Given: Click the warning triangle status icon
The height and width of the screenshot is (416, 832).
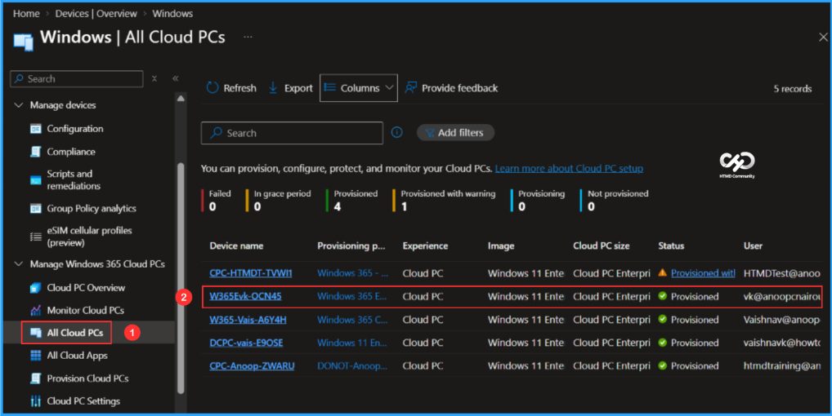Looking at the screenshot, I should (662, 272).
